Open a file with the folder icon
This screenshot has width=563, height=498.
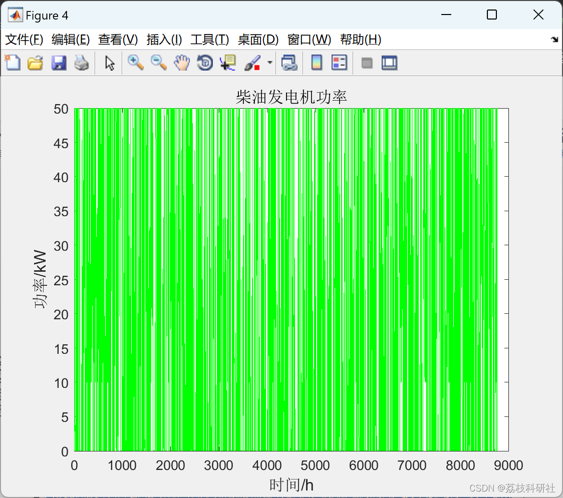click(x=35, y=63)
